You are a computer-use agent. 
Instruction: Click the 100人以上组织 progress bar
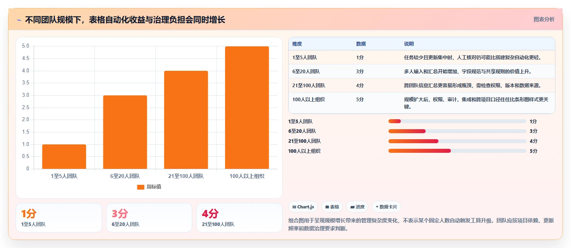pos(457,151)
